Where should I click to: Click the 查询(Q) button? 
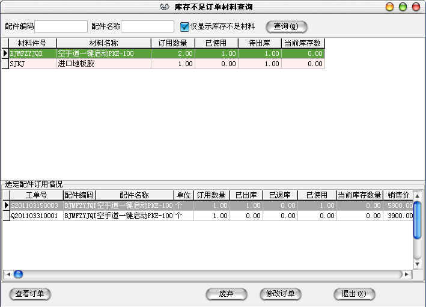287,26
